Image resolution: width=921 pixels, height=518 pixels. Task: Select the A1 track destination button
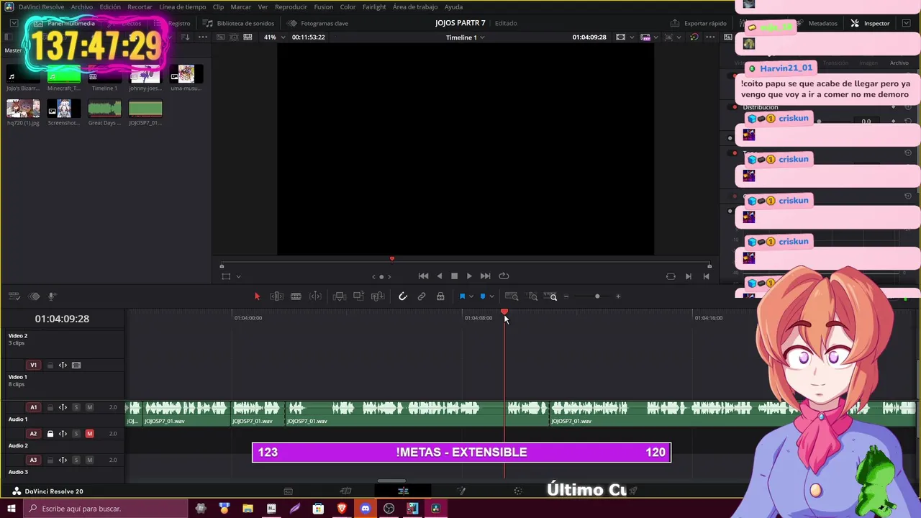tap(33, 407)
